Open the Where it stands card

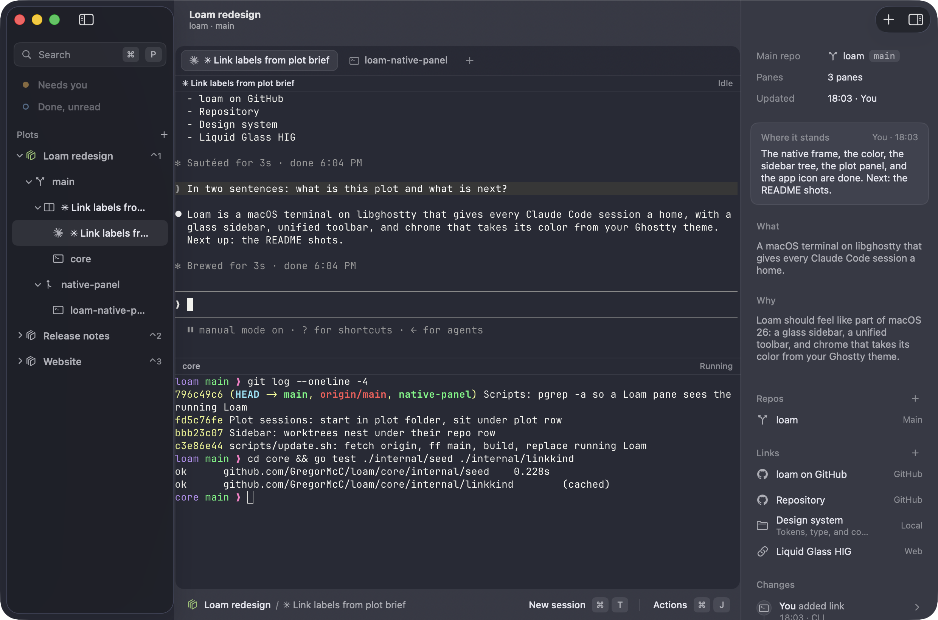pos(839,164)
